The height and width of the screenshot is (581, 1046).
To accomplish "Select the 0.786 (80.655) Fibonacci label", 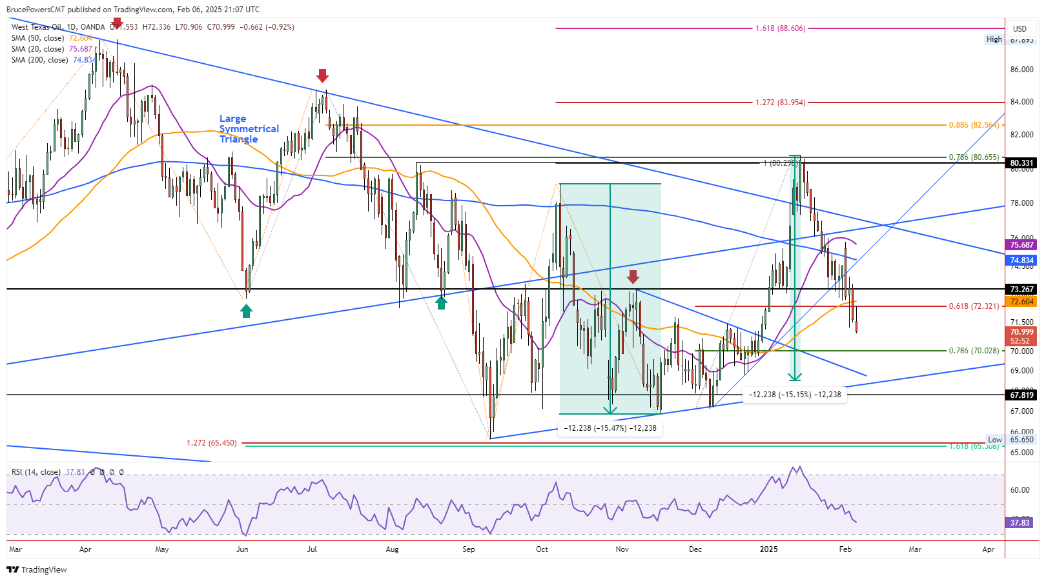I will pyautogui.click(x=974, y=157).
